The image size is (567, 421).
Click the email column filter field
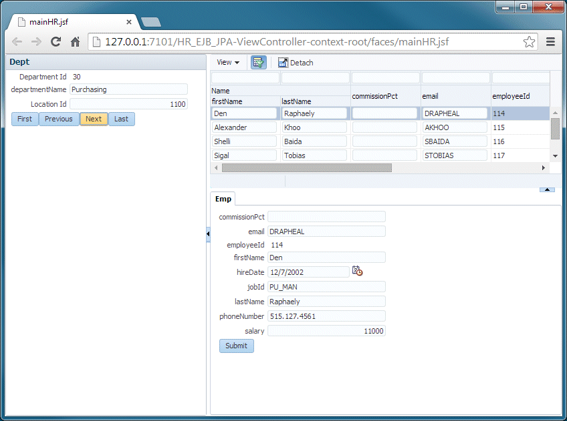coord(455,77)
